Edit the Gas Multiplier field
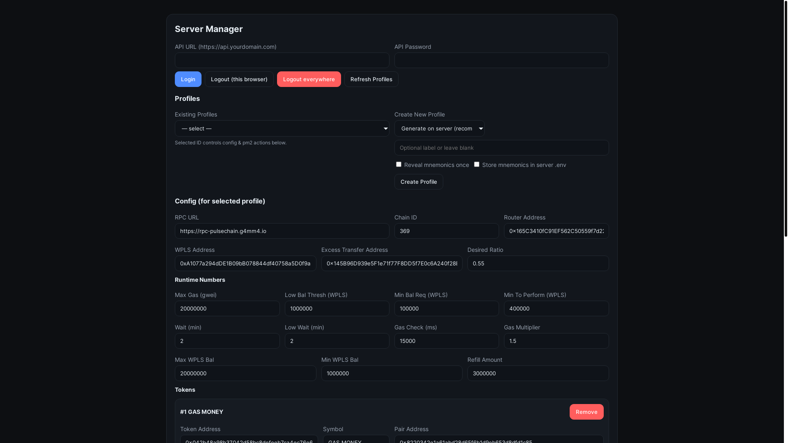 tap(557, 341)
